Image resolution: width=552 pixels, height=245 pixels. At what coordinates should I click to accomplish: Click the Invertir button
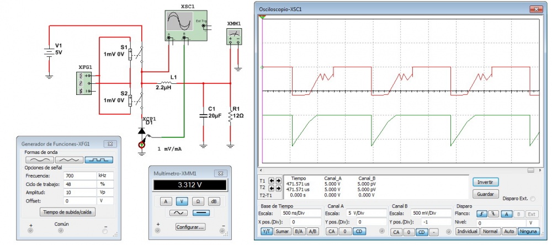click(x=486, y=182)
